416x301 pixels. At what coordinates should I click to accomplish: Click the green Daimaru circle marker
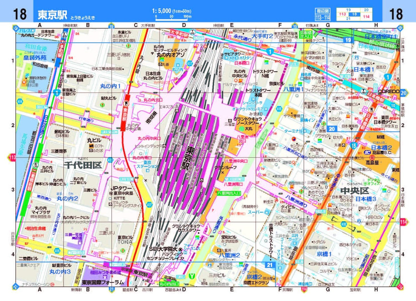[x=241, y=129]
